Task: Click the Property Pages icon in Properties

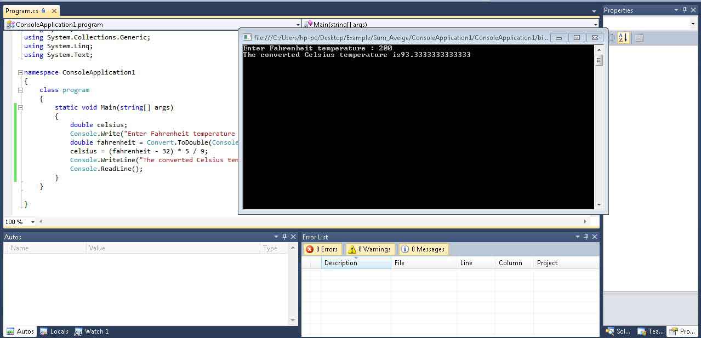Action: pyautogui.click(x=639, y=38)
